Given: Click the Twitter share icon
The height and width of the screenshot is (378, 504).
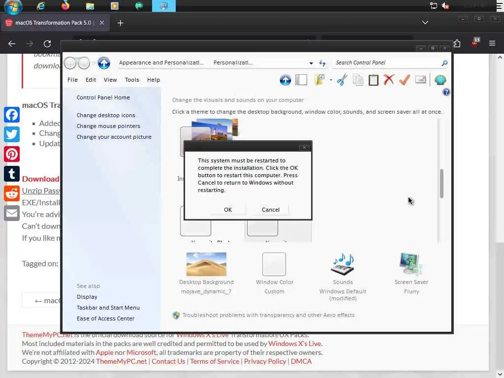Looking at the screenshot, I should coord(12,134).
